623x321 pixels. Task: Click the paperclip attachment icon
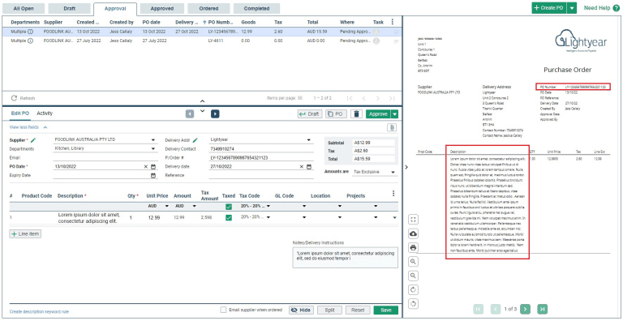click(x=392, y=127)
